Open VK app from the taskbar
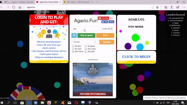Viewport: 187px width, 105px height. (36, 103)
